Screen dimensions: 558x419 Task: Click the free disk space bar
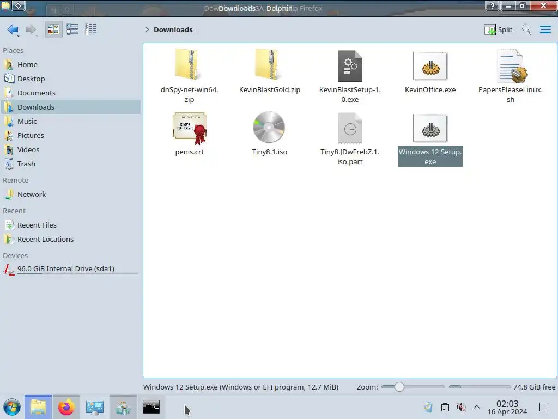click(x=480, y=387)
